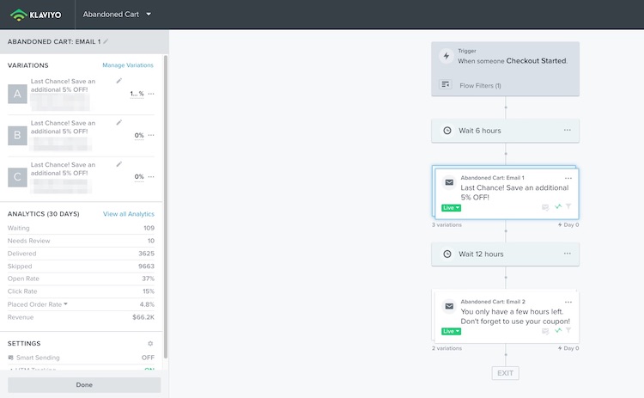Click variation C 0% weight

pyautogui.click(x=139, y=177)
